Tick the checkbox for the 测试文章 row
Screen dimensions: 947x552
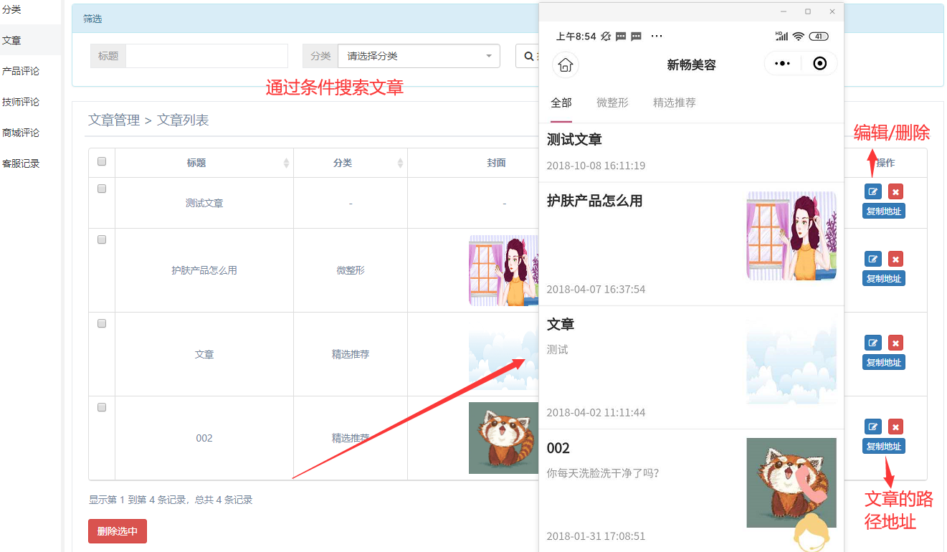(x=102, y=189)
